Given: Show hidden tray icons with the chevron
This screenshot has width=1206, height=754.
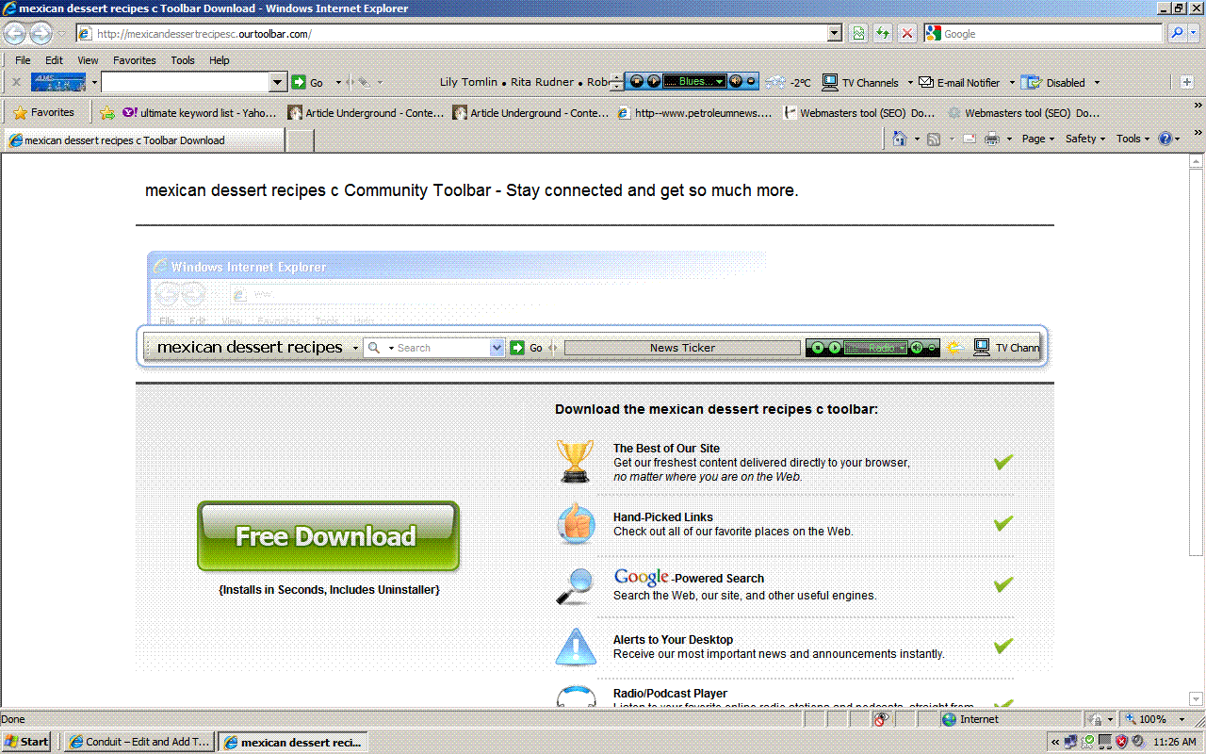Looking at the screenshot, I should (1055, 742).
